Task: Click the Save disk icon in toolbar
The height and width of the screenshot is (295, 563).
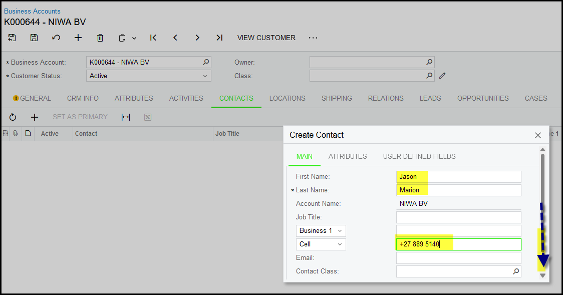Action: (x=34, y=38)
